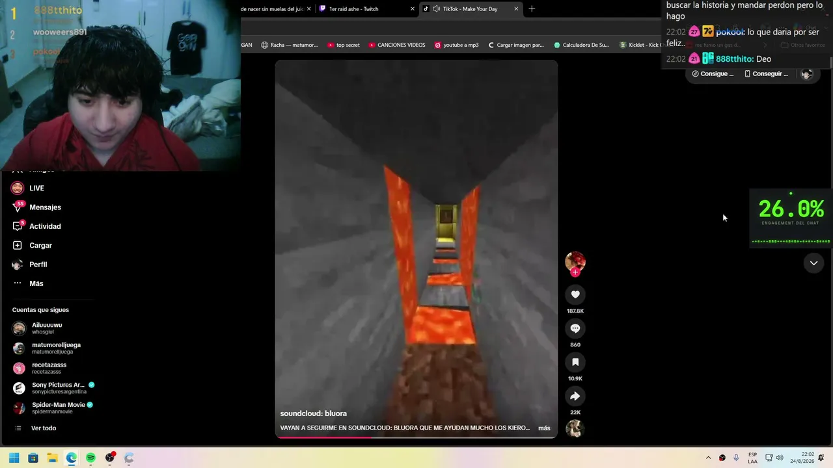The image size is (833, 468).
Task: Go to next video with down chevron
Action: [x=813, y=263]
